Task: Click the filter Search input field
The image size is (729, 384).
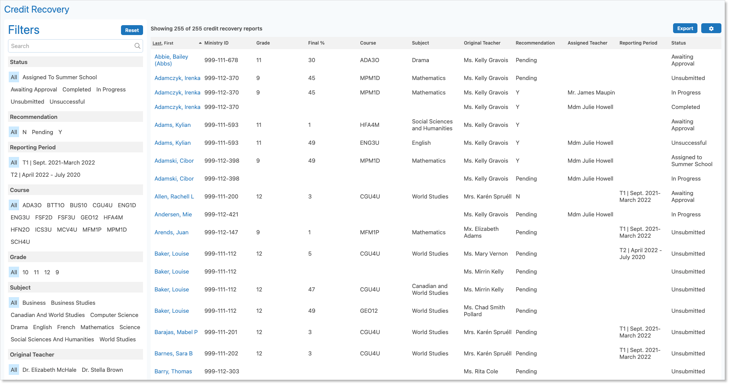Action: [x=75, y=46]
